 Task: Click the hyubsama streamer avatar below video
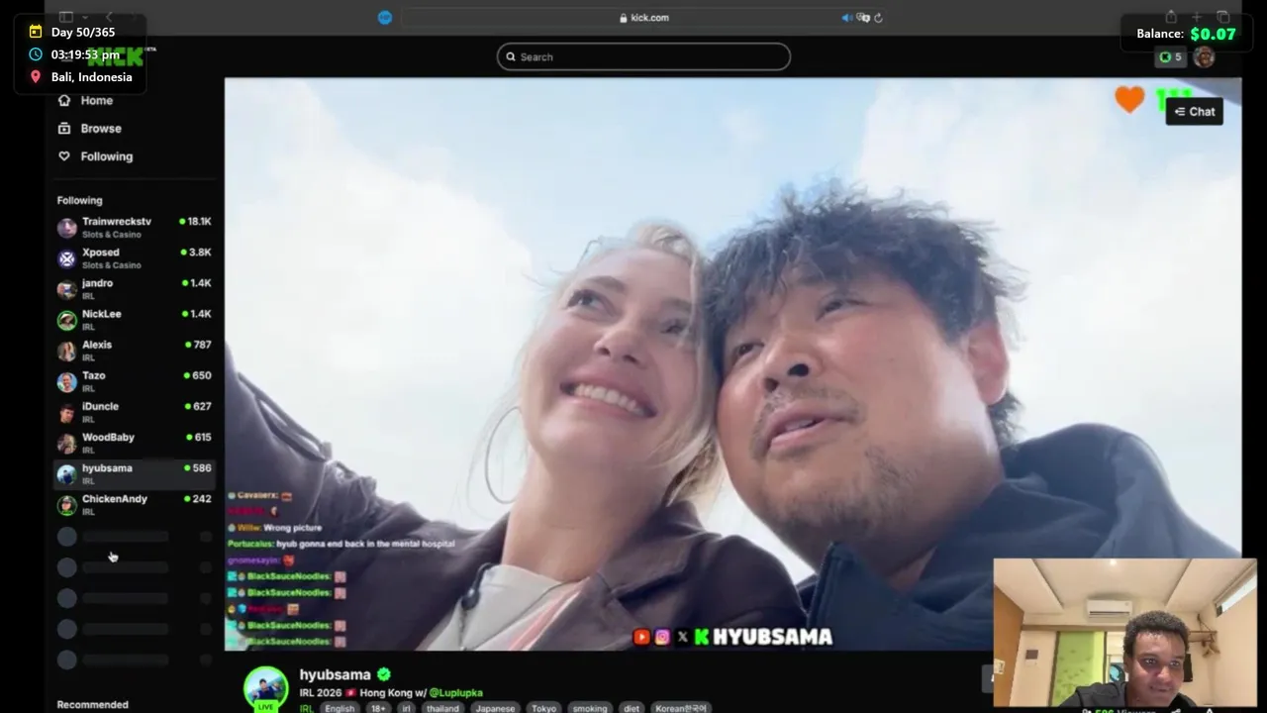[x=266, y=688]
